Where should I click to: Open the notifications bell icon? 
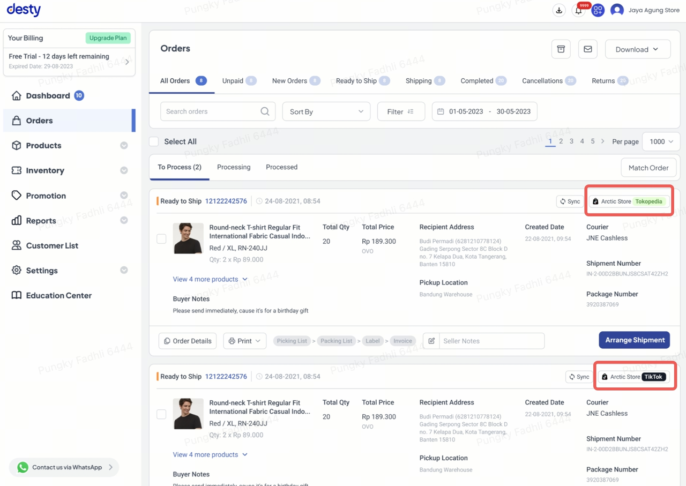point(578,10)
